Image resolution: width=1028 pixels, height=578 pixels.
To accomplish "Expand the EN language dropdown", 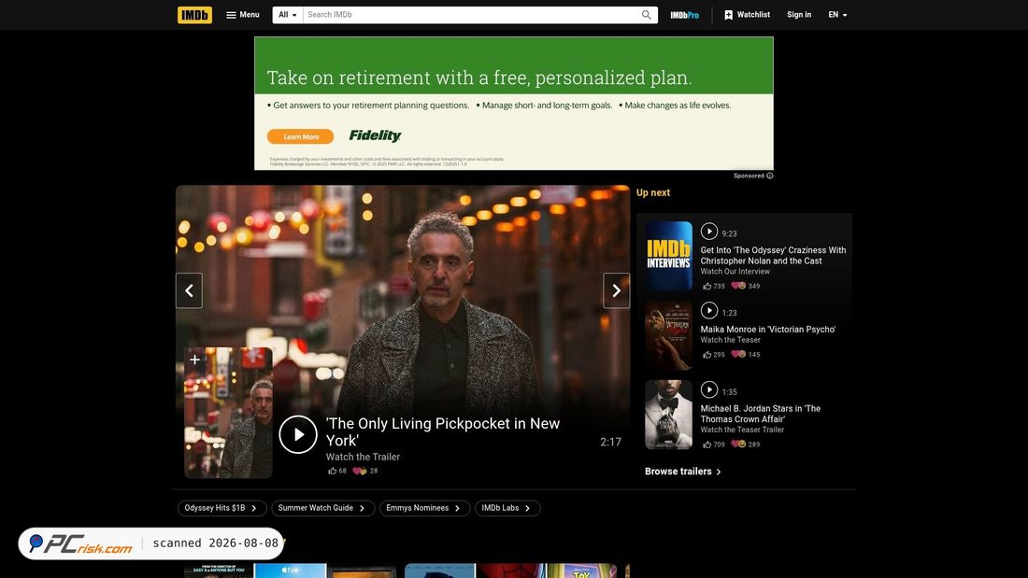I will pos(837,14).
